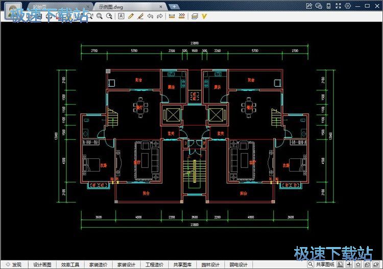
Task: Click the star favorite icon in status bar
Action: (358, 264)
